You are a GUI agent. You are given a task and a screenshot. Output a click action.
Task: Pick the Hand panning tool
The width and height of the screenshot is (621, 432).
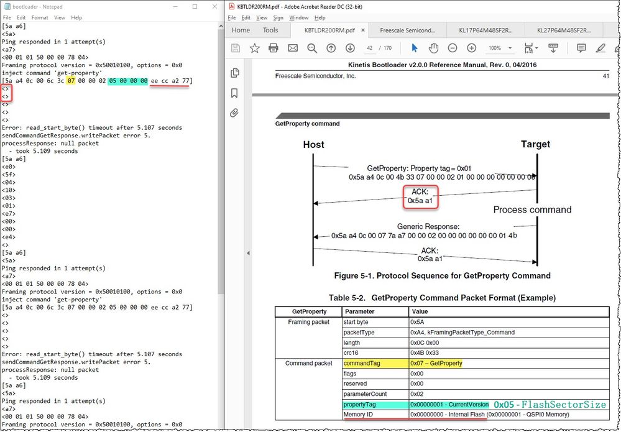(433, 48)
